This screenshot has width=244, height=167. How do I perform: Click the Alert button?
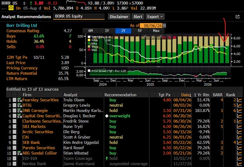pyautogui.click(x=138, y=17)
